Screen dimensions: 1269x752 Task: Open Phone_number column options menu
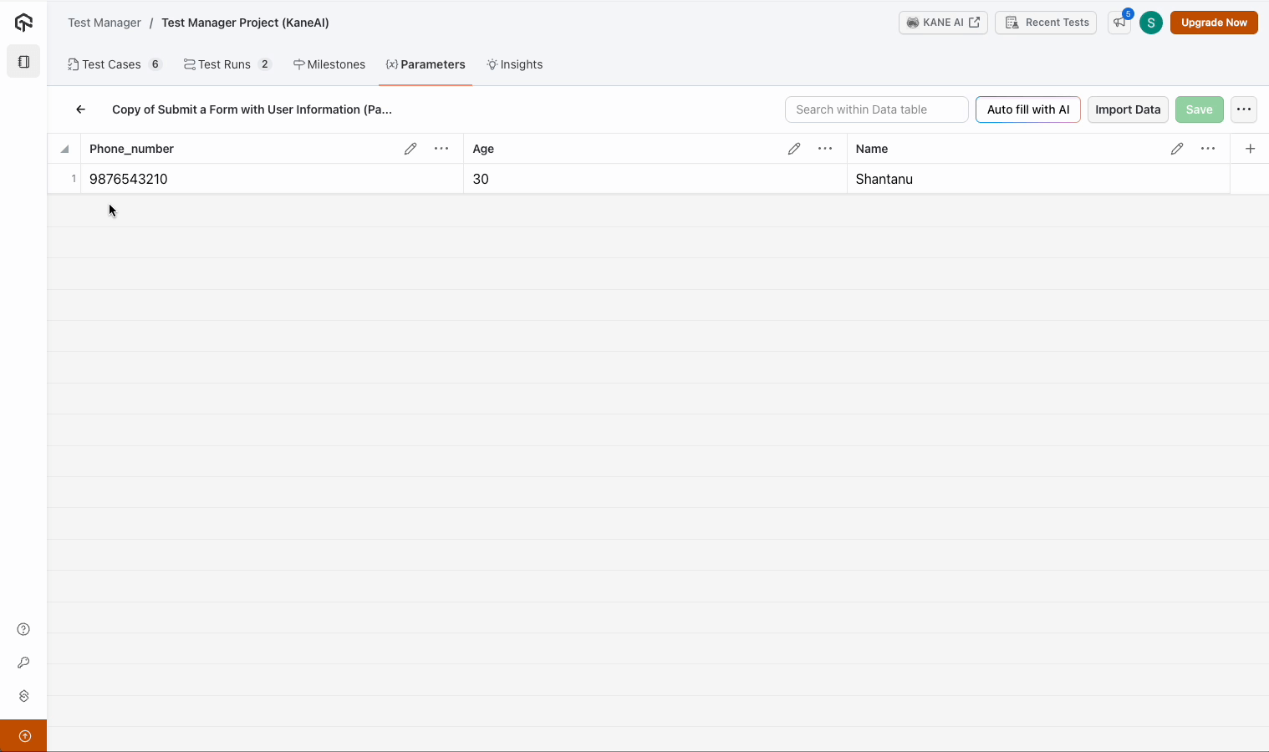point(441,149)
